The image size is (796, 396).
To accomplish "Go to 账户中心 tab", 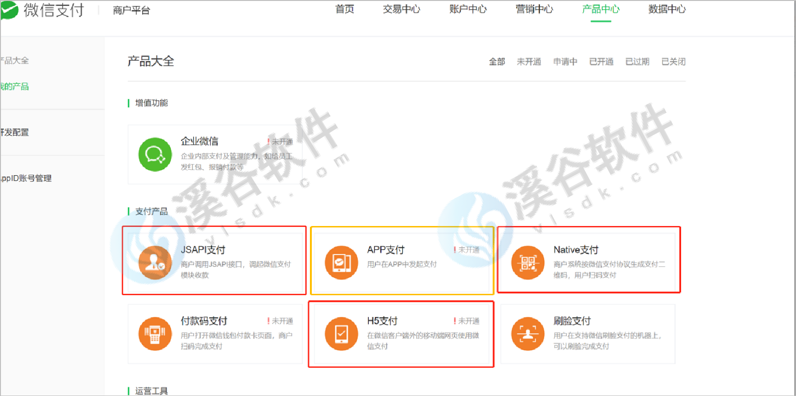I will [x=468, y=9].
